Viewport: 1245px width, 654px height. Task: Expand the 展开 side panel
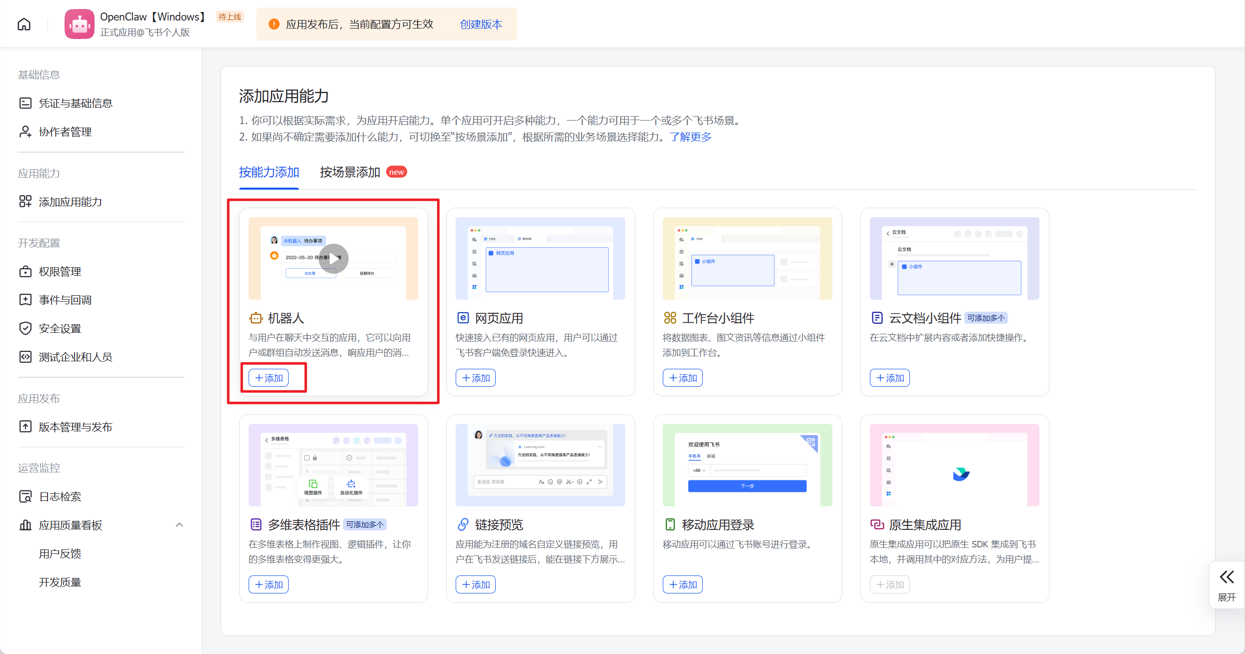(x=1226, y=584)
